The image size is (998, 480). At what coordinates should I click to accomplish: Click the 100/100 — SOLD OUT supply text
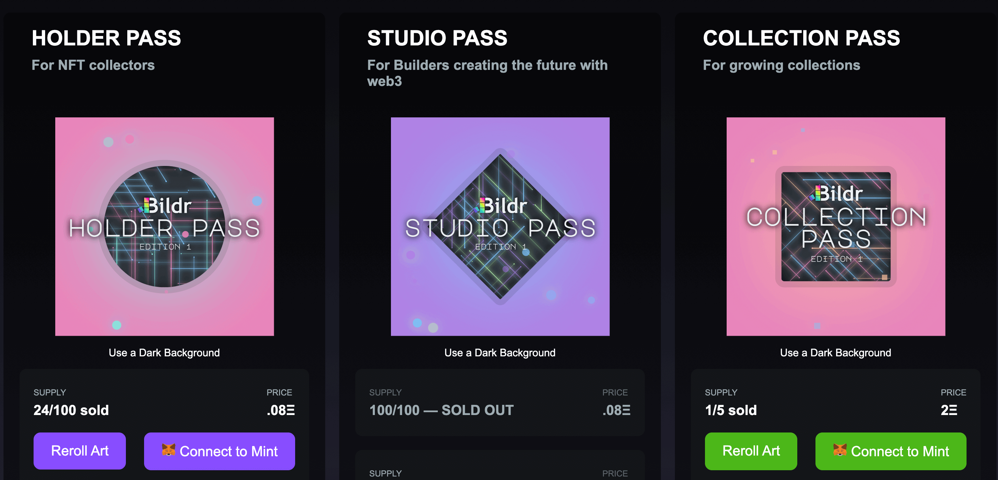click(x=442, y=410)
